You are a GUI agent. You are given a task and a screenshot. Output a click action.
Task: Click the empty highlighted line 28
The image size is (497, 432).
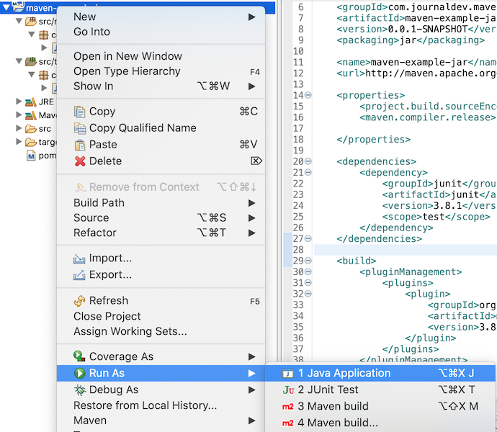coord(405,250)
